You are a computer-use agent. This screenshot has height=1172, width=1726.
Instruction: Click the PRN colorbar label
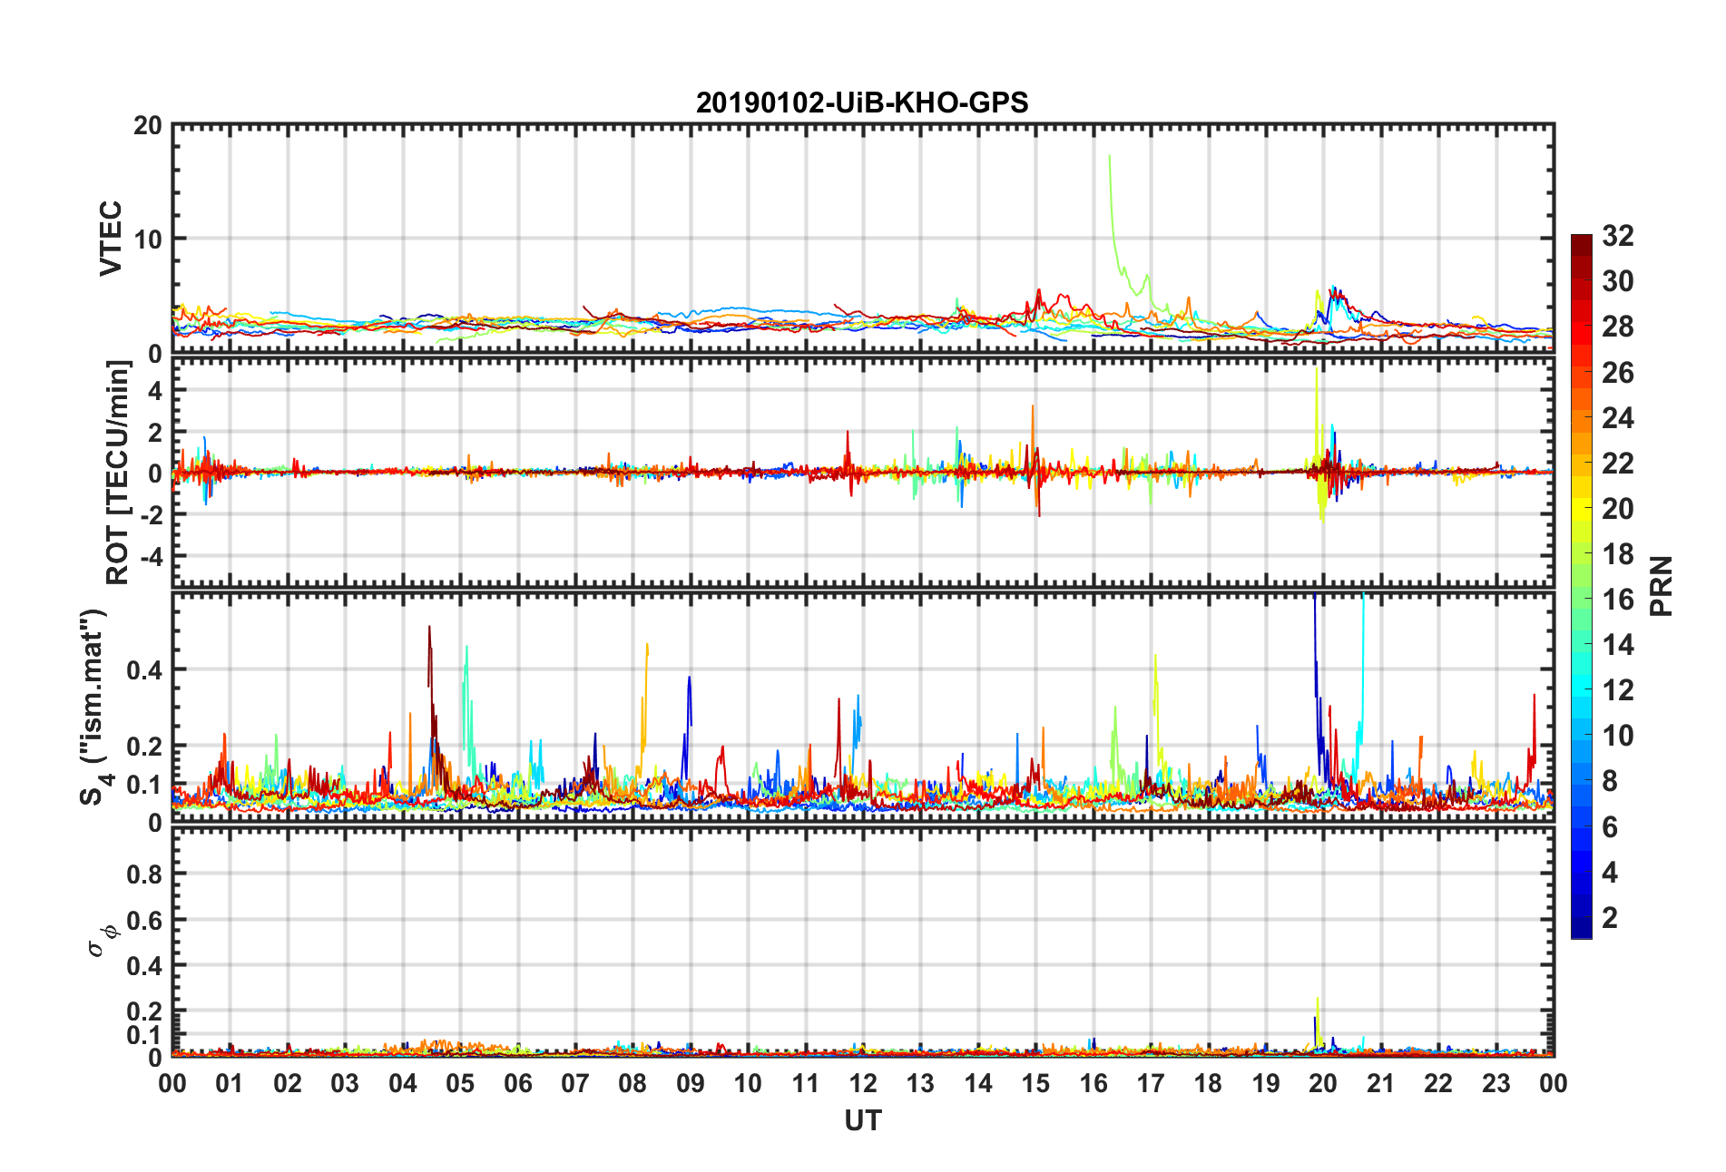1661,586
